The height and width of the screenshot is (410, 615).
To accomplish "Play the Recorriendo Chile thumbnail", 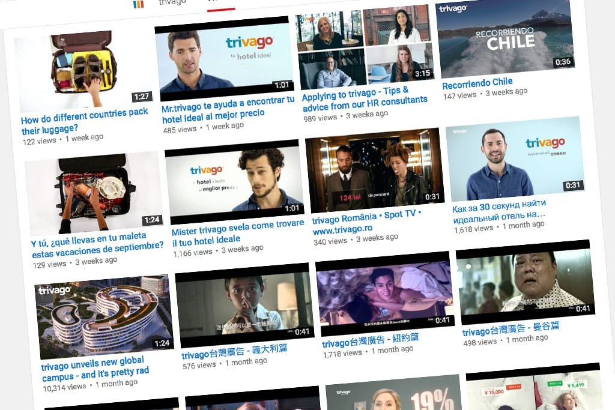I will pos(504,38).
